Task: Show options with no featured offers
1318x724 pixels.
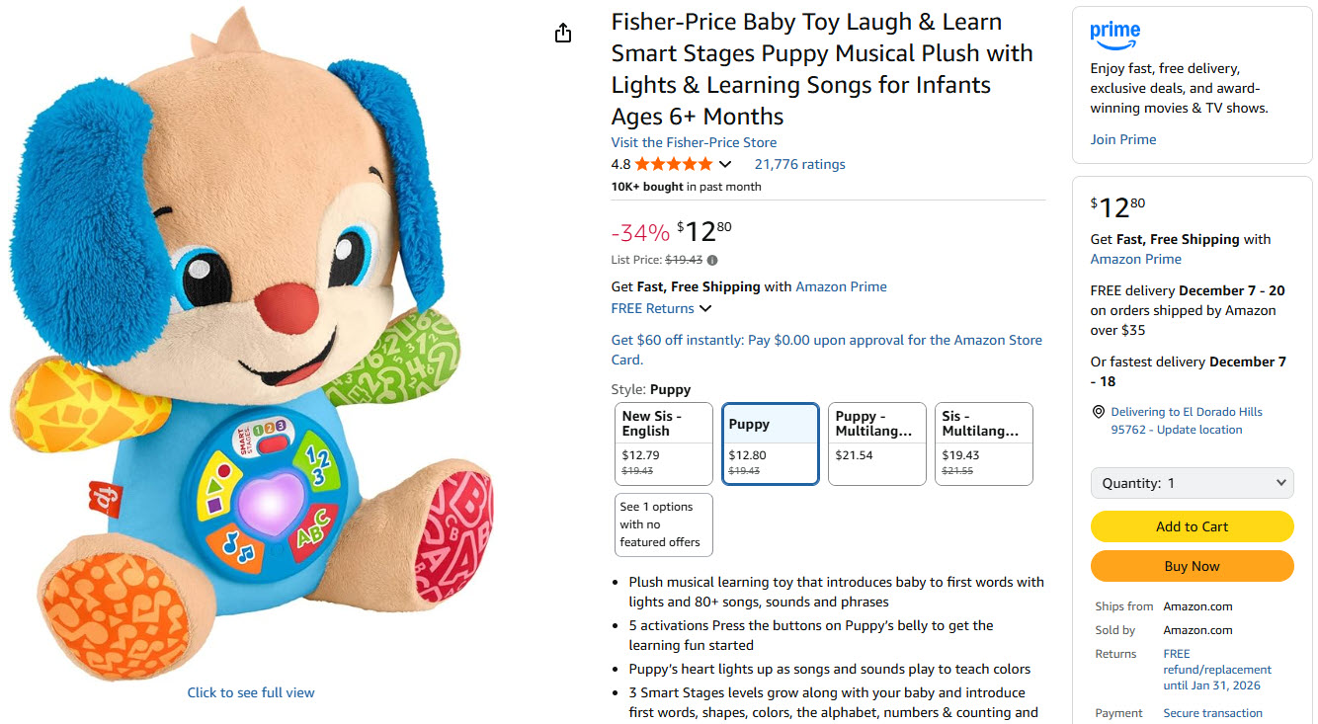Action: 663,524
